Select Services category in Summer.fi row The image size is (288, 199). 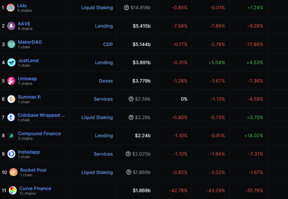[103, 99]
